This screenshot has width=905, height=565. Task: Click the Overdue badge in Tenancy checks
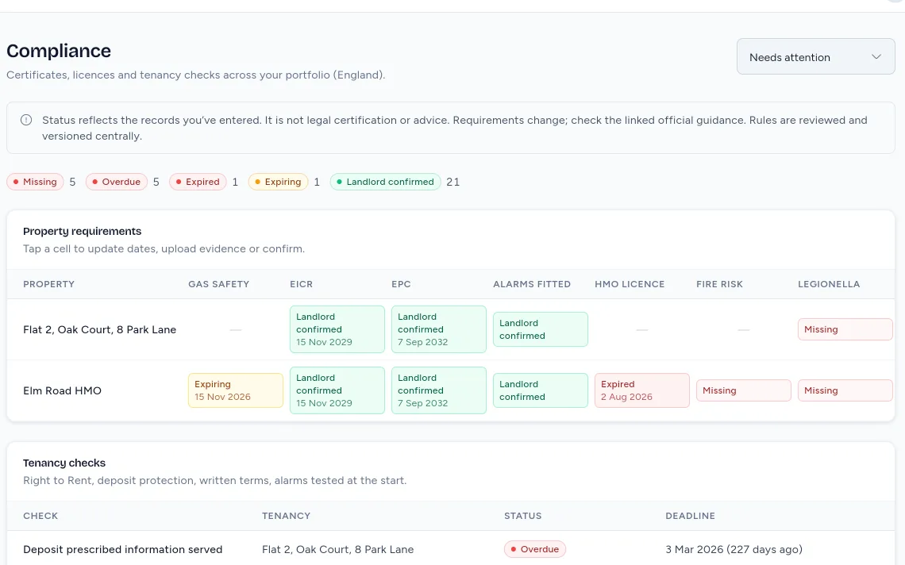[x=534, y=549]
